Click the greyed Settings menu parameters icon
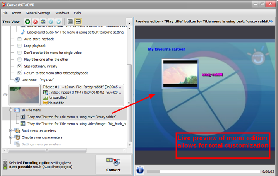 [x=17, y=144]
